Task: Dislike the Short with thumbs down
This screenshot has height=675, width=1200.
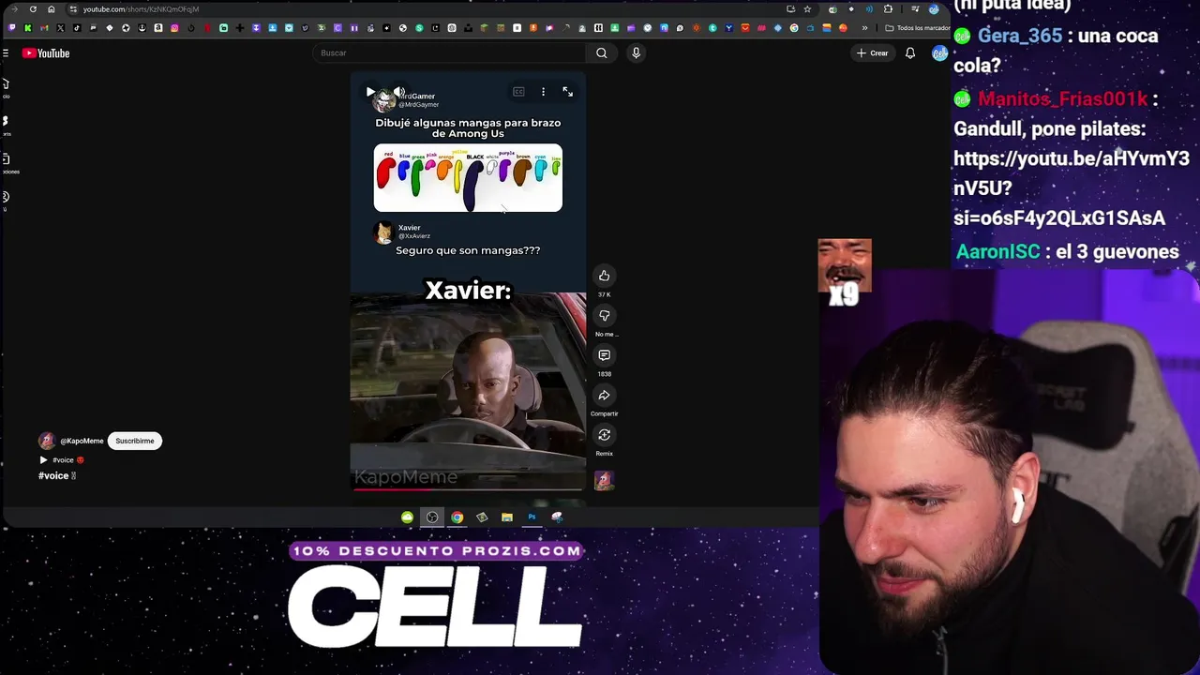Action: click(604, 315)
